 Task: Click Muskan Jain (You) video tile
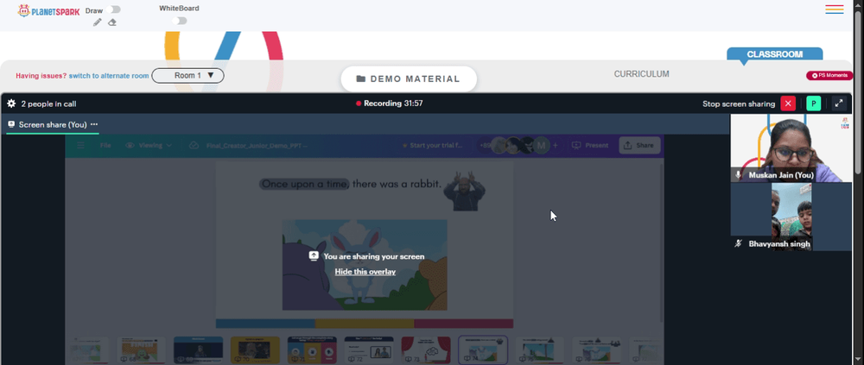click(x=791, y=148)
